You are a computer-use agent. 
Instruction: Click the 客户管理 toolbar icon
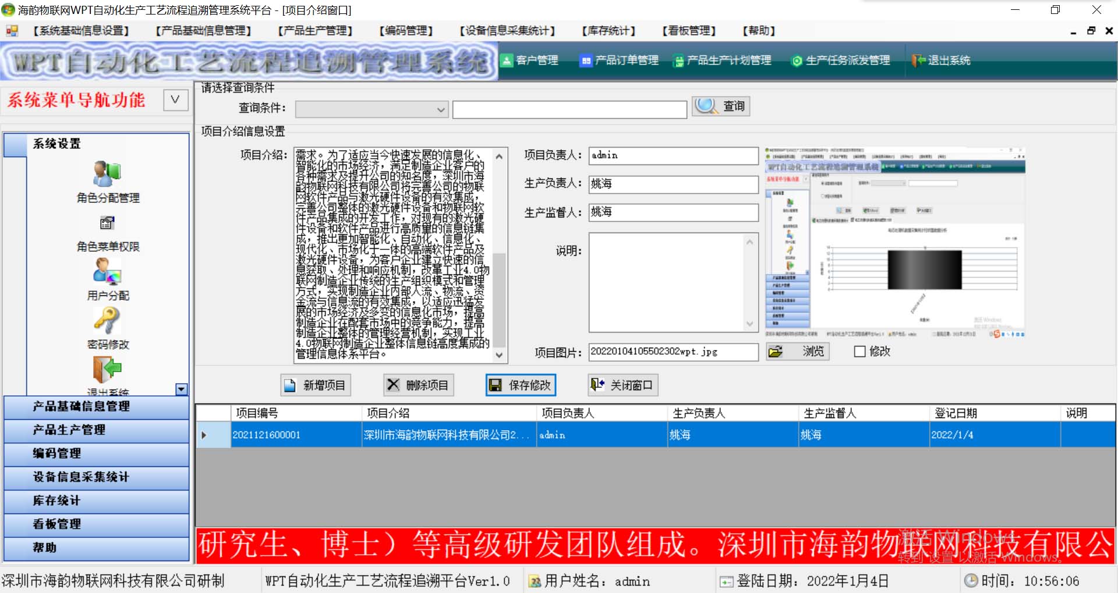click(529, 60)
